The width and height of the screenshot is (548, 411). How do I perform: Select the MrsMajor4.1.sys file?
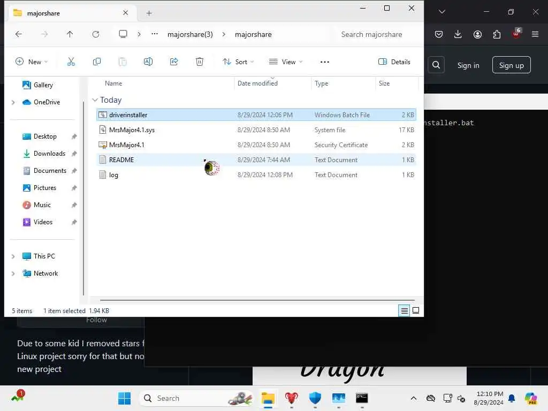[256, 130]
